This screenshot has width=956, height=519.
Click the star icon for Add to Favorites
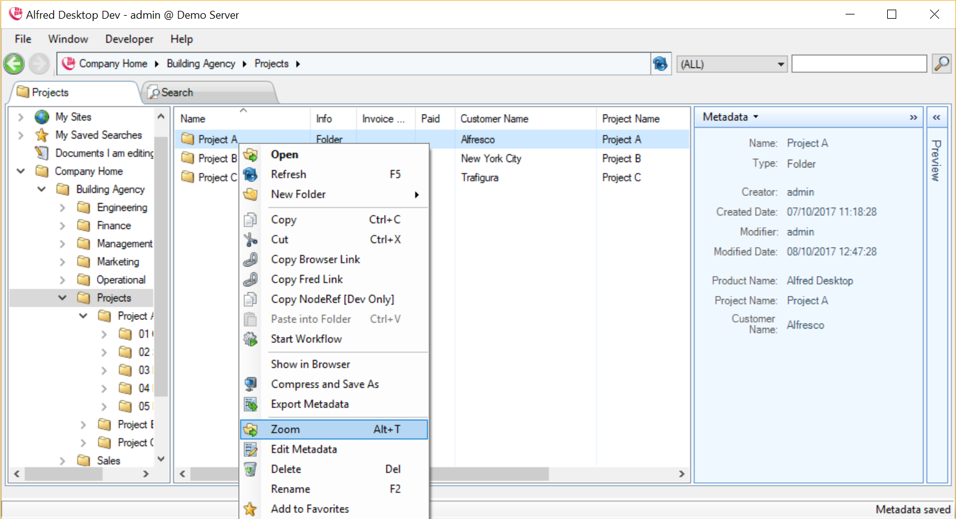click(x=250, y=509)
